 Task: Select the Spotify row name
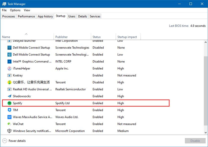click(18, 103)
